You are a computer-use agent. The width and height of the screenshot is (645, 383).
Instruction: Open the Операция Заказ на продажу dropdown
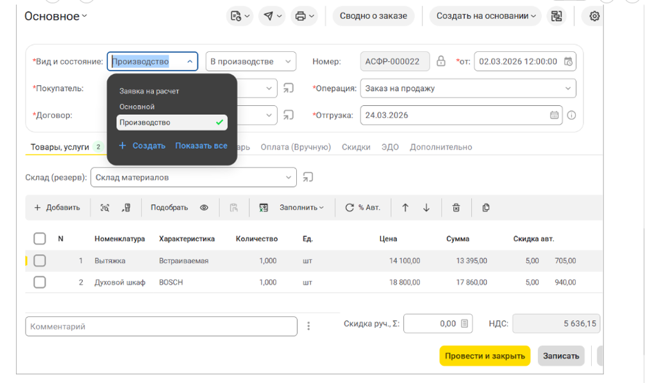(468, 89)
